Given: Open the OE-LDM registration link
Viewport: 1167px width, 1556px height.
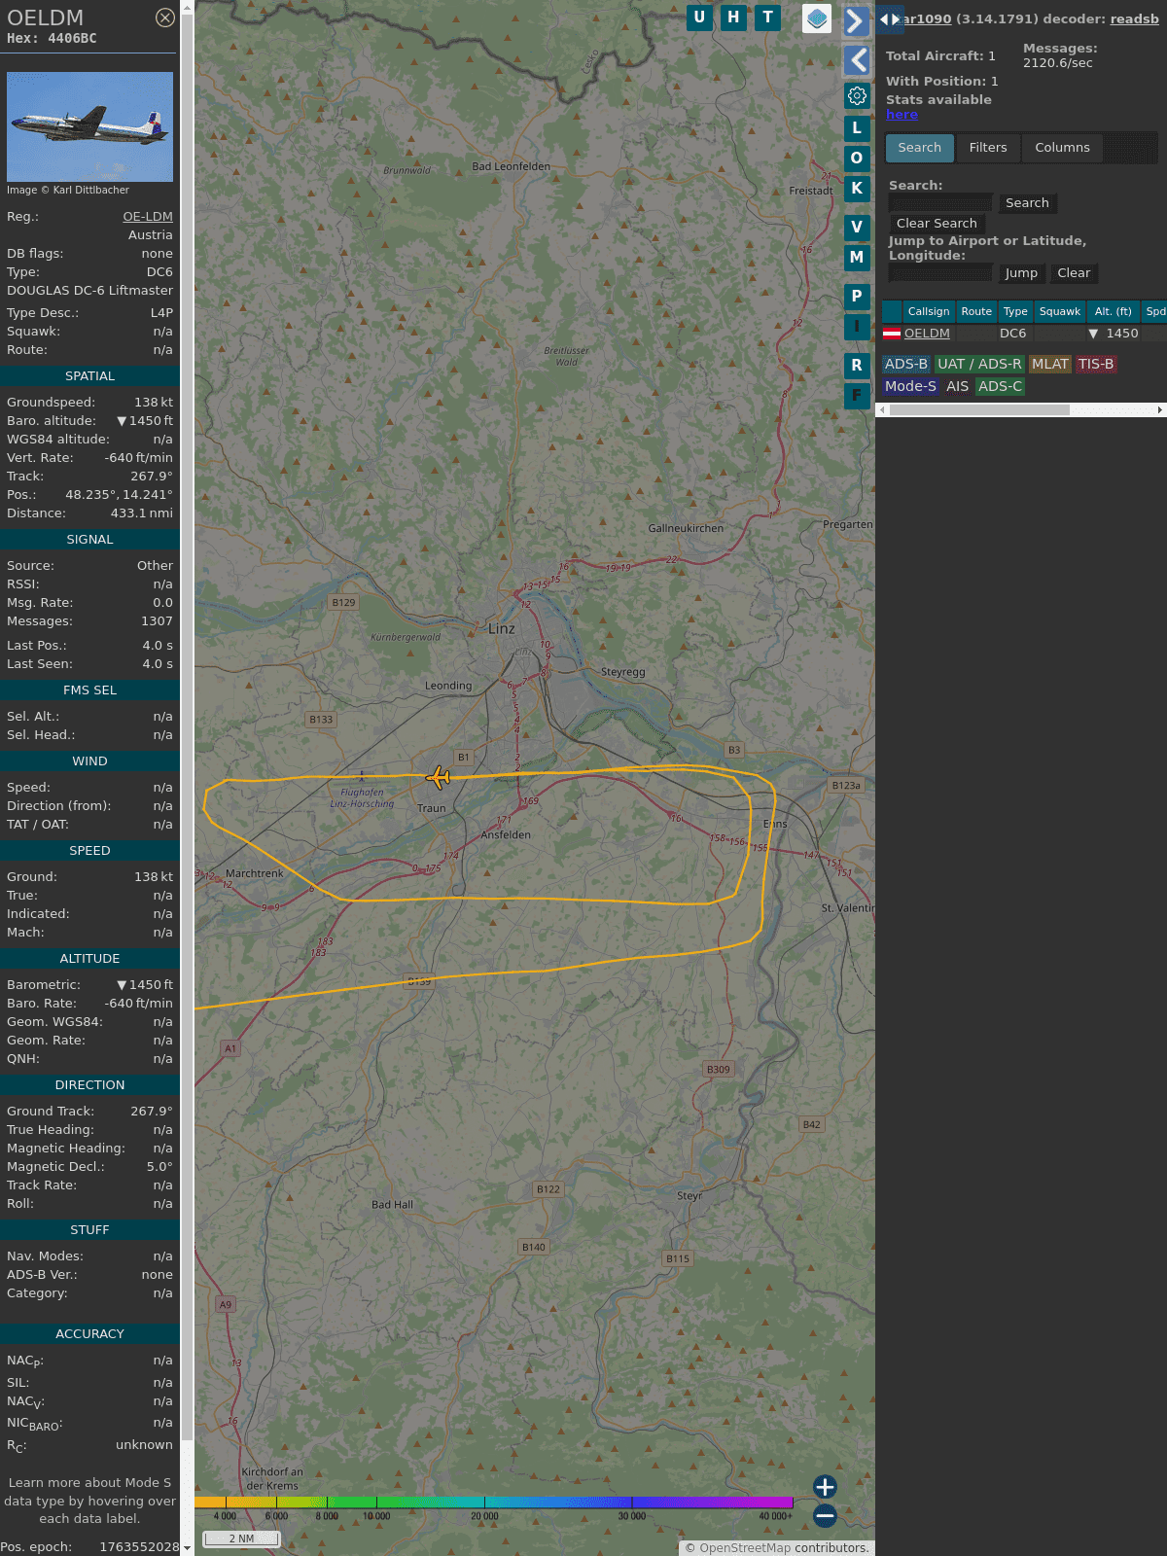Looking at the screenshot, I should tap(148, 217).
